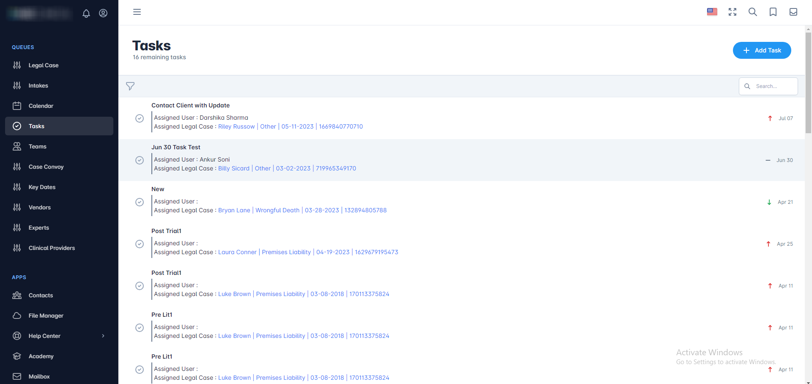The height and width of the screenshot is (384, 812).
Task: Click the low priority arrow for Apr 21 task
Action: click(x=769, y=202)
